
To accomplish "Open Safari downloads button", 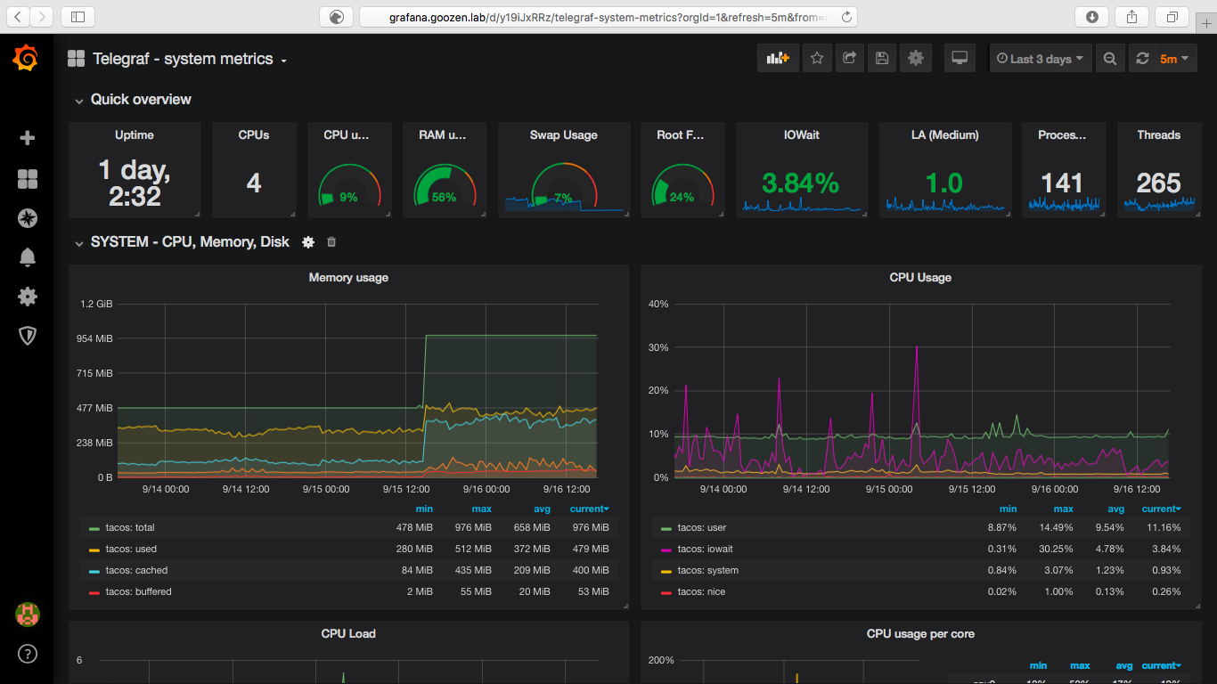I will pos(1092,16).
